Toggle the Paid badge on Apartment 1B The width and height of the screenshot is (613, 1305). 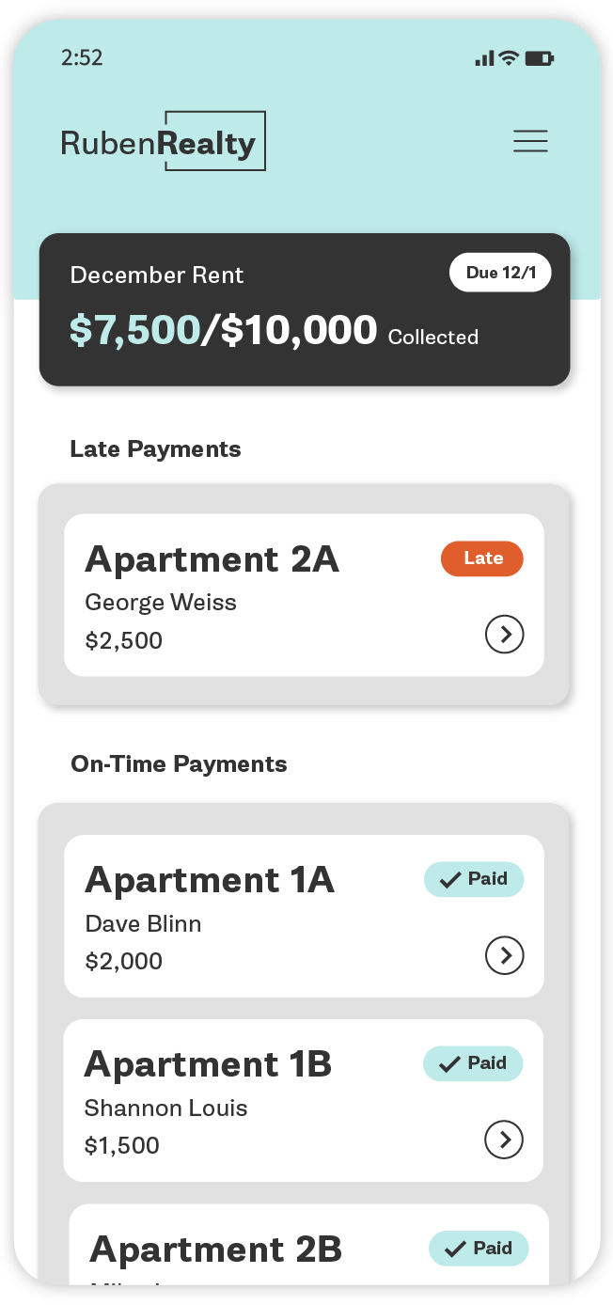473,1063
